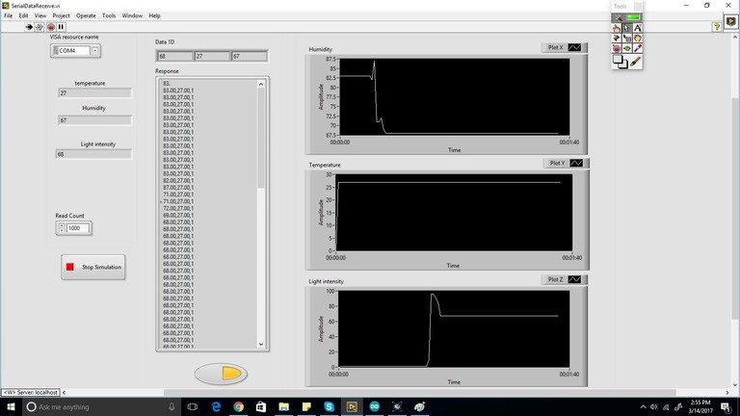Toggle Automatic Tool Selection in Tools palette
The image size is (740, 416).
point(626,17)
